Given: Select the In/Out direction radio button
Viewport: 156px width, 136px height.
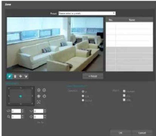Looking at the screenshot, I should (83, 100).
